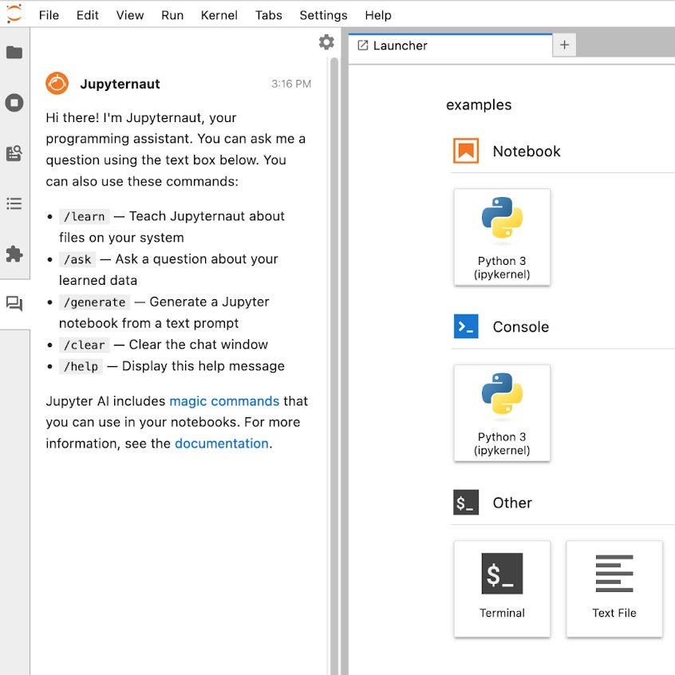This screenshot has height=675, width=675.
Task: Click the Other section icon
Action: (466, 503)
